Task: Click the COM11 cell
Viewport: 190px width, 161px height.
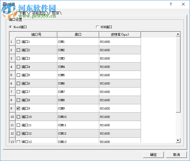Action: (78, 125)
